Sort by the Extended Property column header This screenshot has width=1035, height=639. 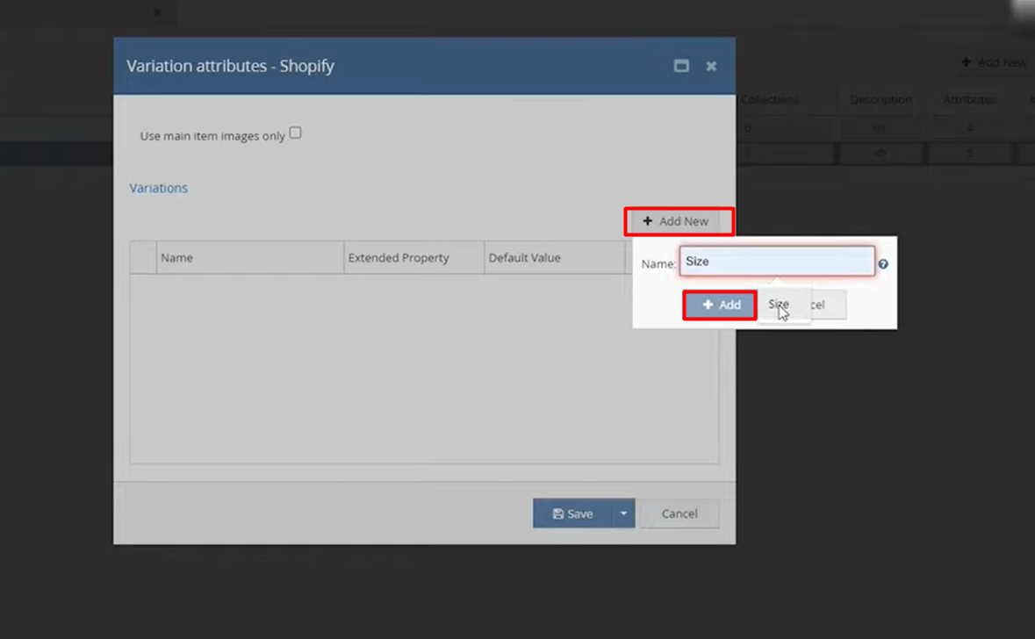413,257
